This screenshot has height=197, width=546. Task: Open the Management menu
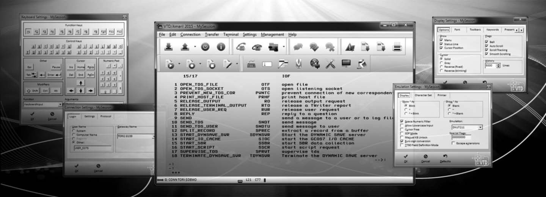(x=272, y=34)
